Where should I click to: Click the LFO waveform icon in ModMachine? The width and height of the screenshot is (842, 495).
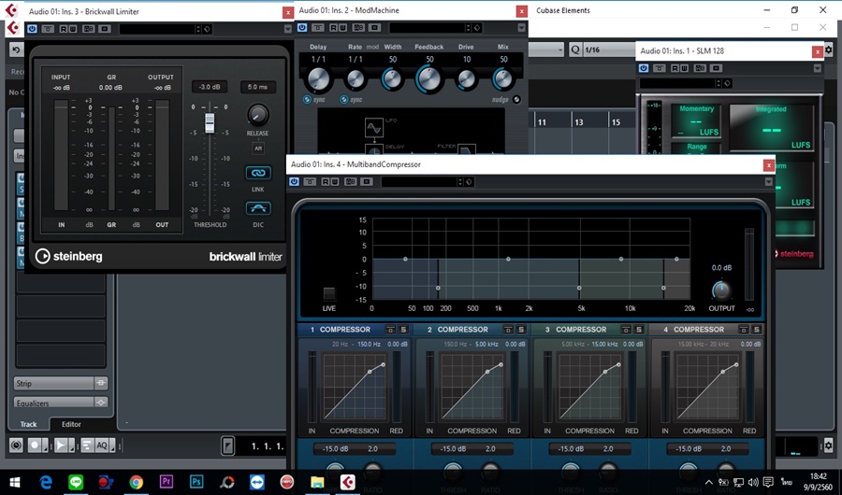coord(373,128)
